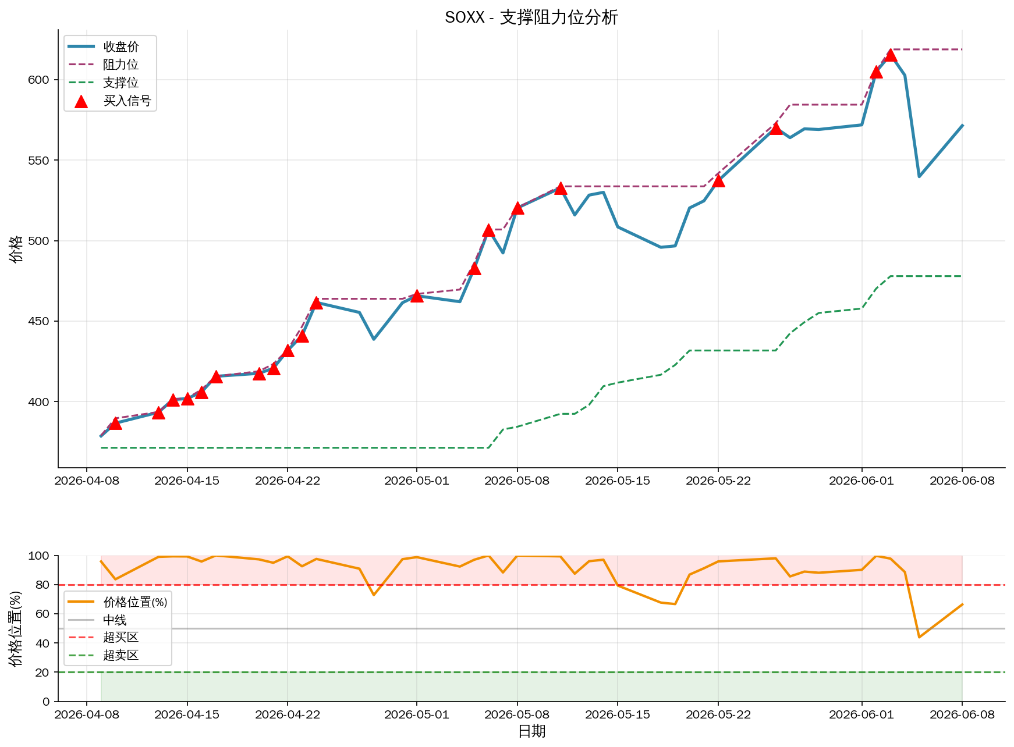Viewport: 1014px width, 747px height.
Task: Click the 超卖区 green dashed legend entry
Action: click(104, 656)
